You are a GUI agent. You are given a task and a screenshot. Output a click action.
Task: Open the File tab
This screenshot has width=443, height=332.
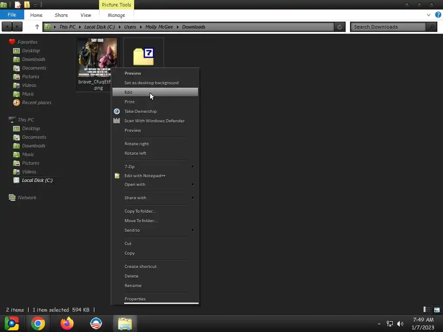(12, 15)
